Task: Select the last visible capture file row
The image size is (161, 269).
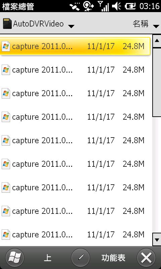Action: tap(75, 234)
